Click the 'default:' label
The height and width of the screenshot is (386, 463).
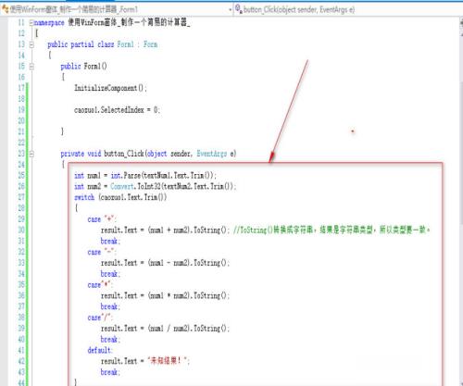pyautogui.click(x=100, y=350)
